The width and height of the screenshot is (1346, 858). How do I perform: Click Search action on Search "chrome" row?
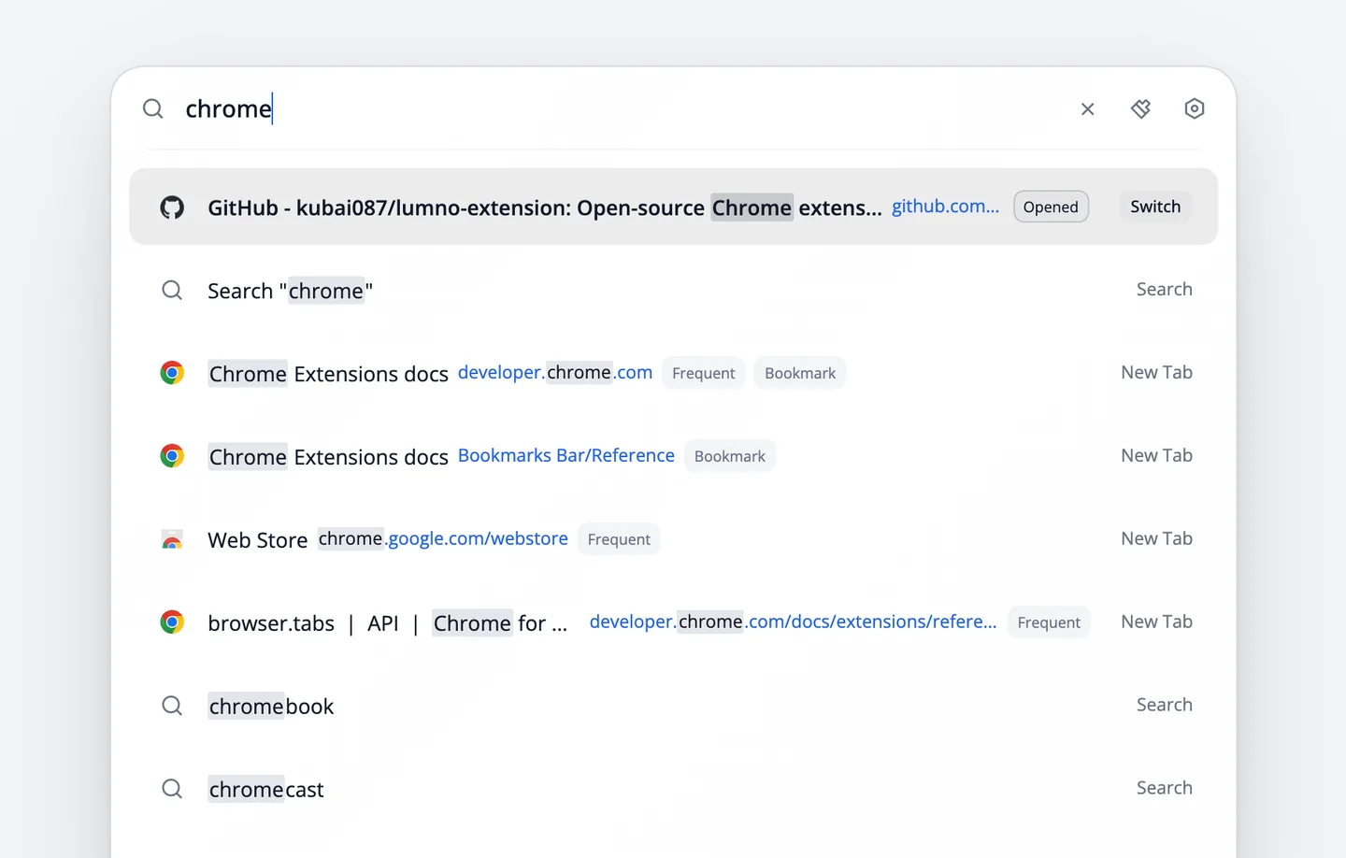coord(1164,290)
